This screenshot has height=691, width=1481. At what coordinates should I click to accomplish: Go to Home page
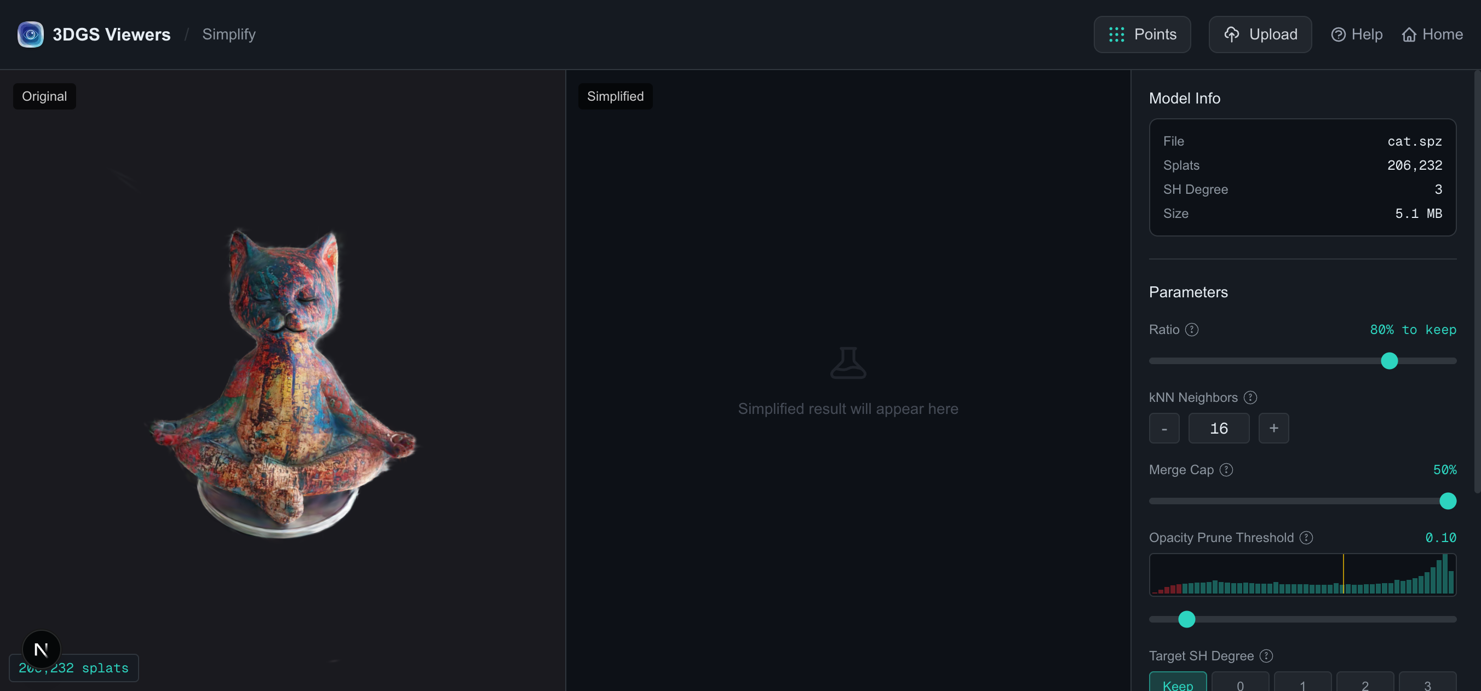pos(1432,34)
